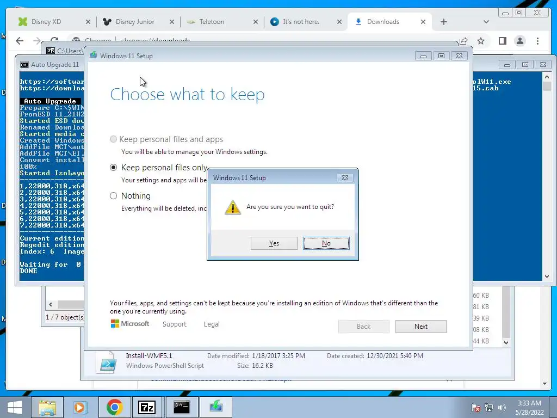Close the Downloads tab
This screenshot has width=557, height=418.
(x=423, y=22)
